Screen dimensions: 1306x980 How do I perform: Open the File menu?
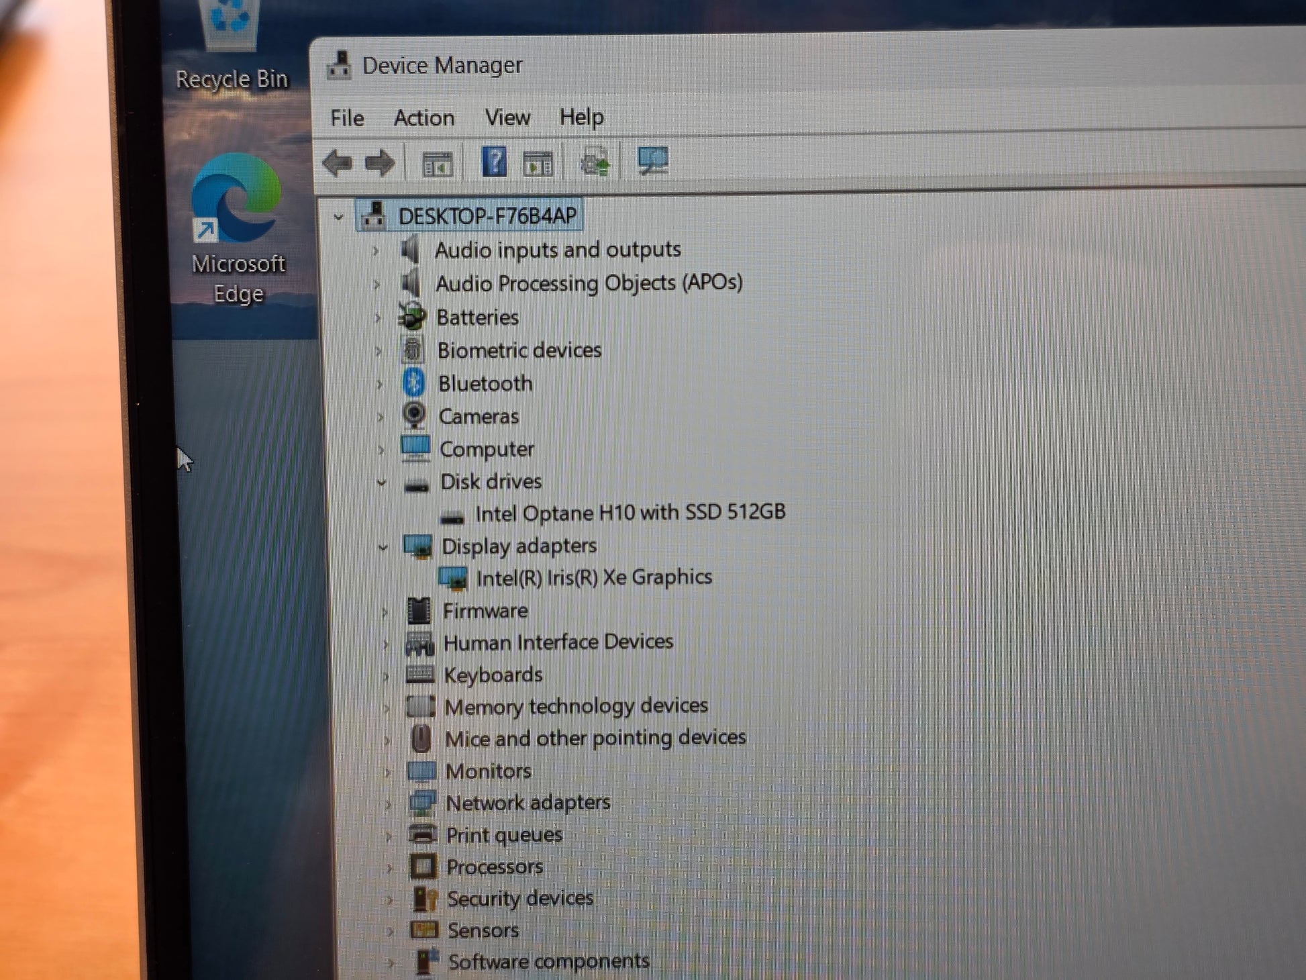(x=347, y=118)
